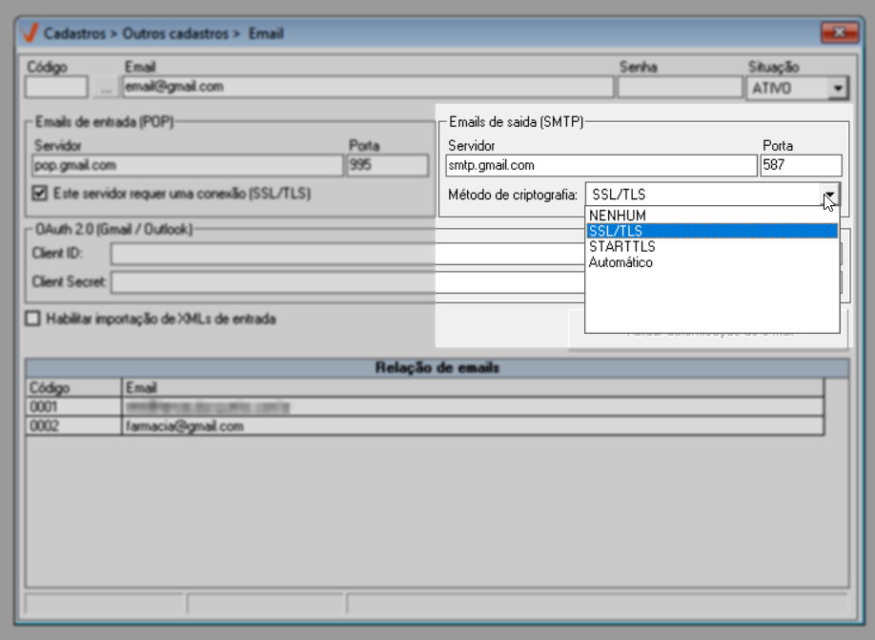The width and height of the screenshot is (875, 640).
Task: Pick Automático from the encryption list
Action: (x=712, y=262)
